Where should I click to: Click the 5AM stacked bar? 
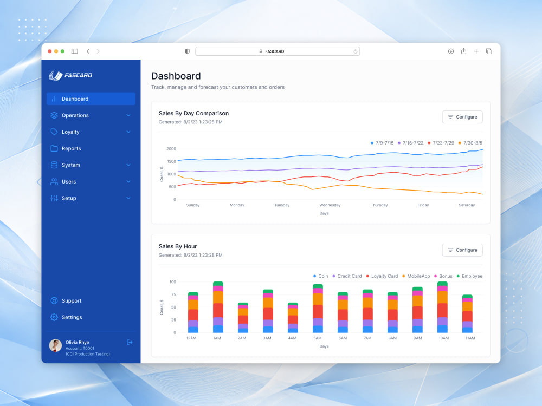coord(318,309)
